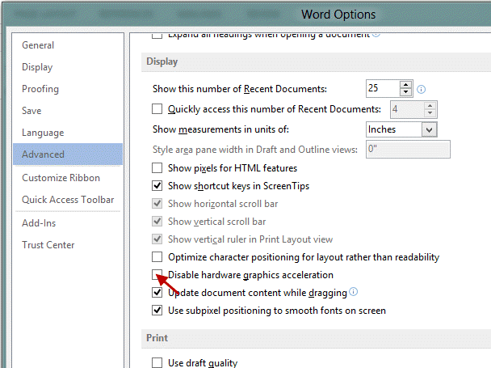Click down arrow of Quickly access spinner
Screen dimensions: 491x368
point(430,113)
